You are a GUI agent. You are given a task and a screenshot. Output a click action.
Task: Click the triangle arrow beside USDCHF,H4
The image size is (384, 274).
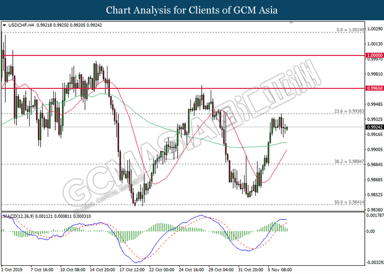[x=4, y=25]
